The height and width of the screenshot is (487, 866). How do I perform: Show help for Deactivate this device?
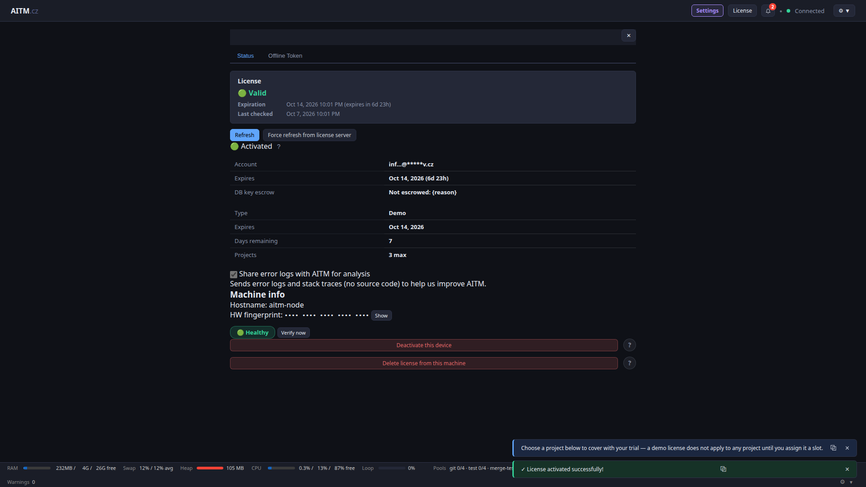(629, 345)
